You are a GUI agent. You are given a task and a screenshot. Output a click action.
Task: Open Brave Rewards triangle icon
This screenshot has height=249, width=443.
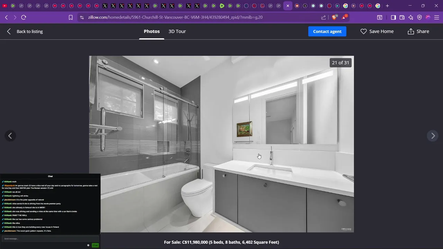point(345,17)
